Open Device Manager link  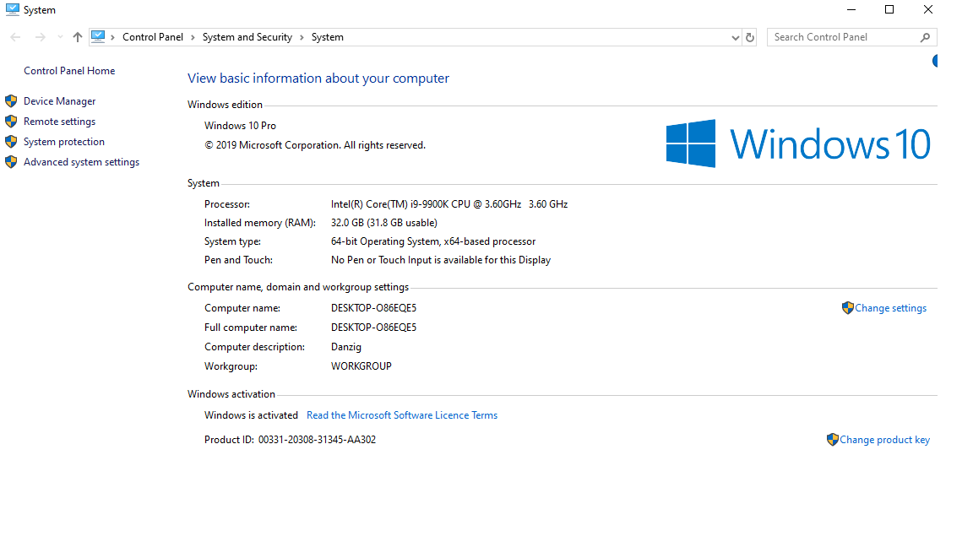(60, 101)
